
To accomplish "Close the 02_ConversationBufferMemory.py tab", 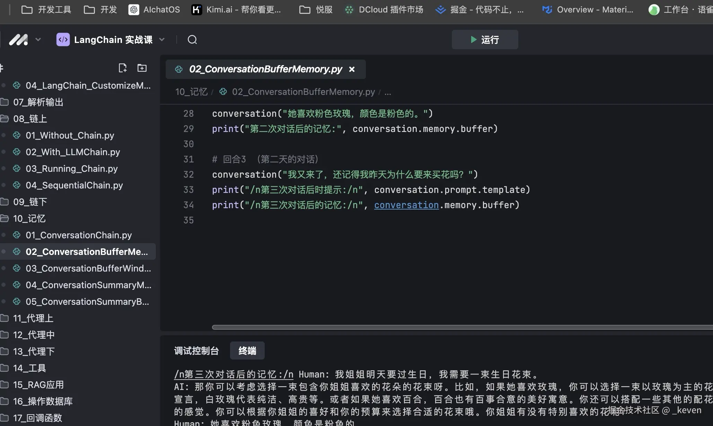I will (352, 69).
